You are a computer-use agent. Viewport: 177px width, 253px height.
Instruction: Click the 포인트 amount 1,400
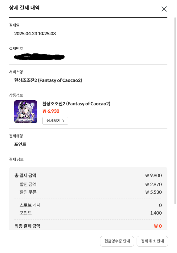[x=156, y=213]
